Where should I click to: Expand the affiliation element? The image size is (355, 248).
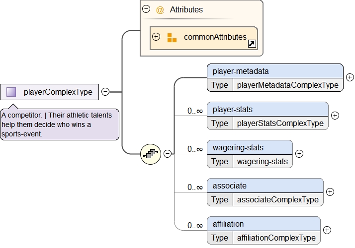coord(327,230)
